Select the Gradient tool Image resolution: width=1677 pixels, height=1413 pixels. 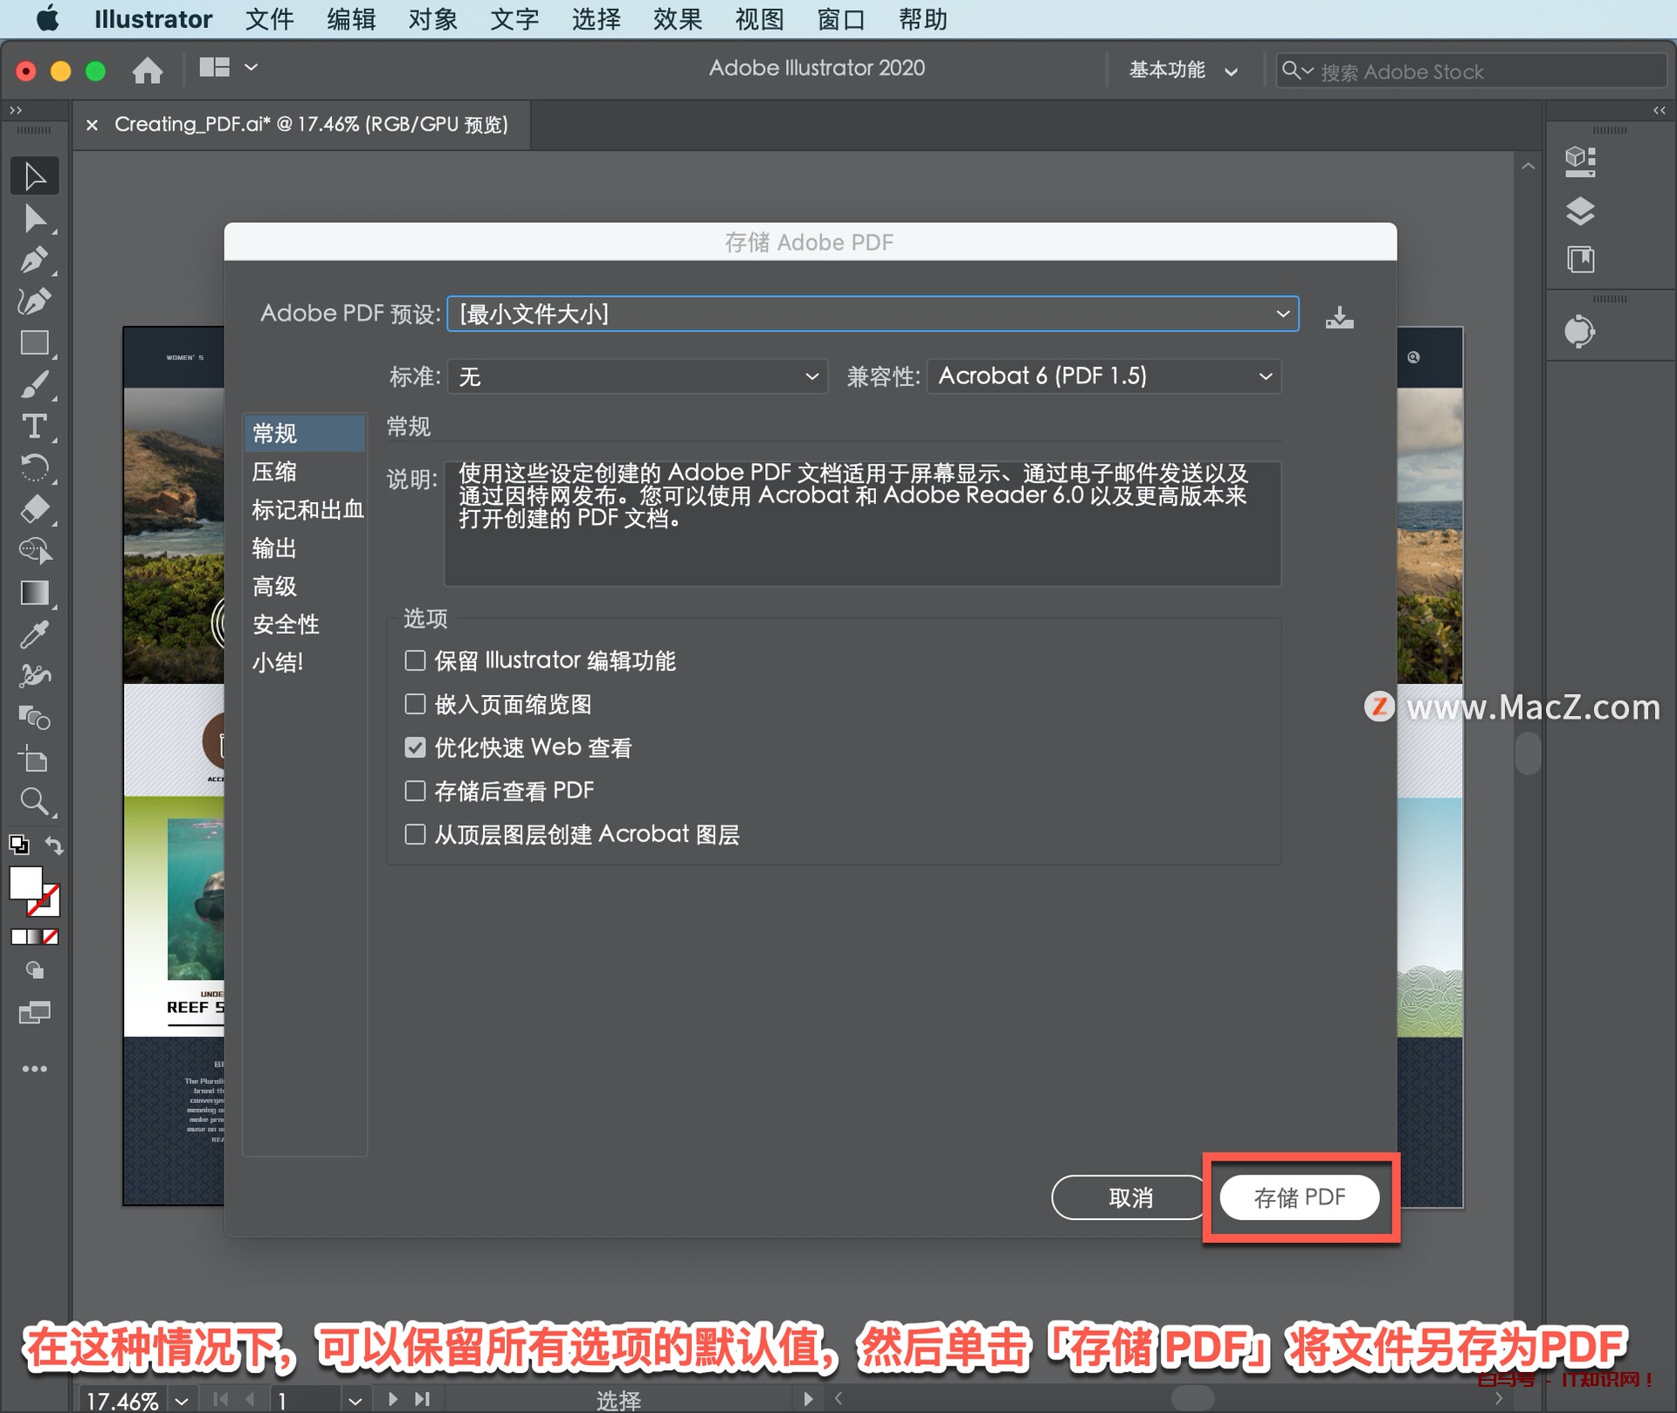coord(35,593)
